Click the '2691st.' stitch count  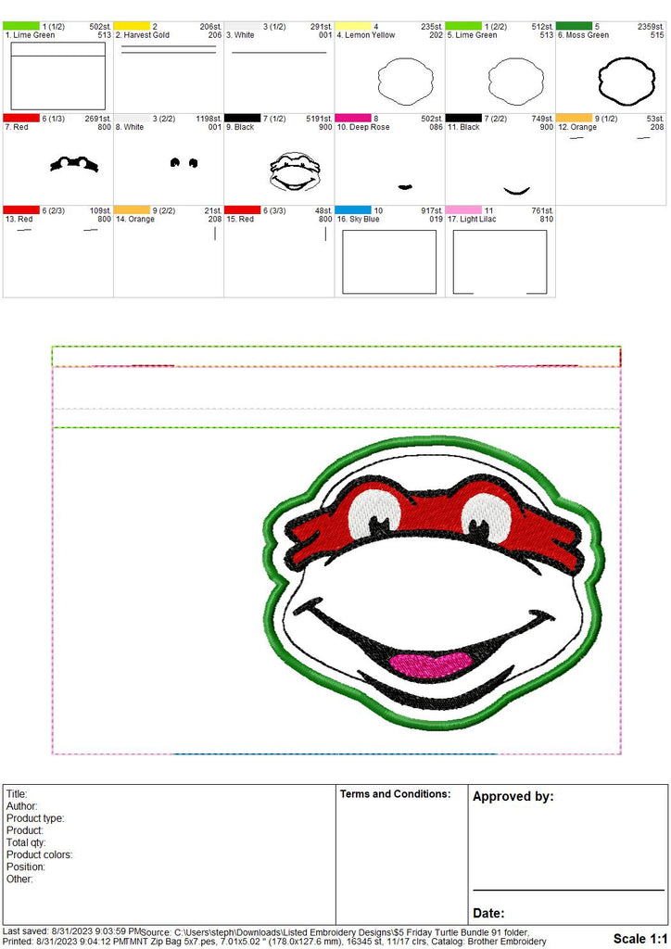(98, 119)
